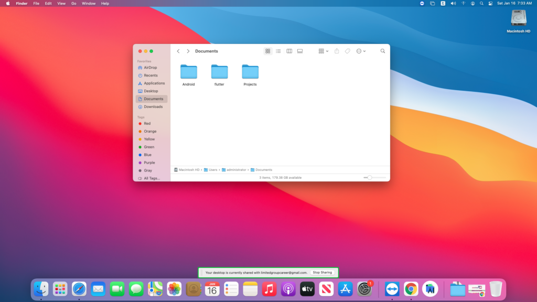The height and width of the screenshot is (302, 537).
Task: Open the Apple menu
Action: [x=8, y=4]
